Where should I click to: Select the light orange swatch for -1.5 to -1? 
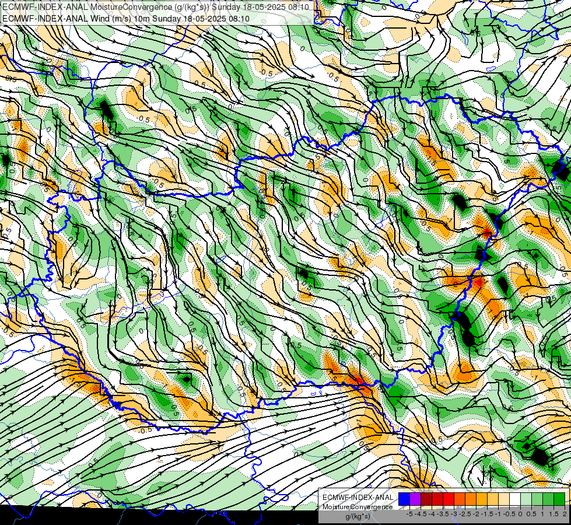coord(493,499)
